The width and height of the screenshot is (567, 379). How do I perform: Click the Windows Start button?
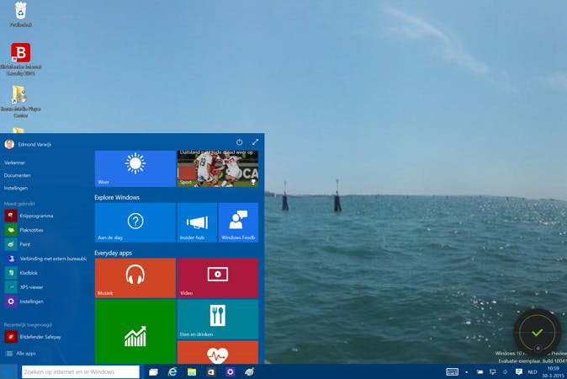(x=9, y=371)
